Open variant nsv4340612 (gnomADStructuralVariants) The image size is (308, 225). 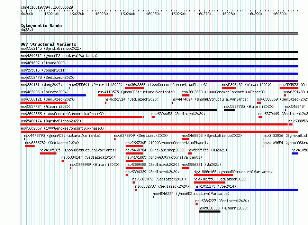click(59, 56)
